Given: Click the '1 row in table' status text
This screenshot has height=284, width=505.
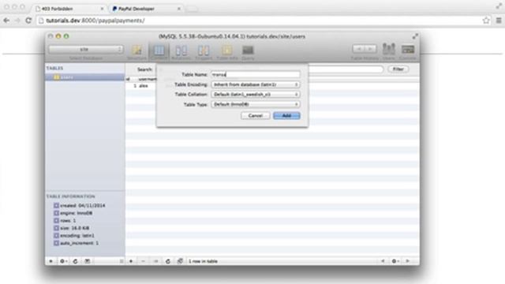Looking at the screenshot, I should [203, 261].
